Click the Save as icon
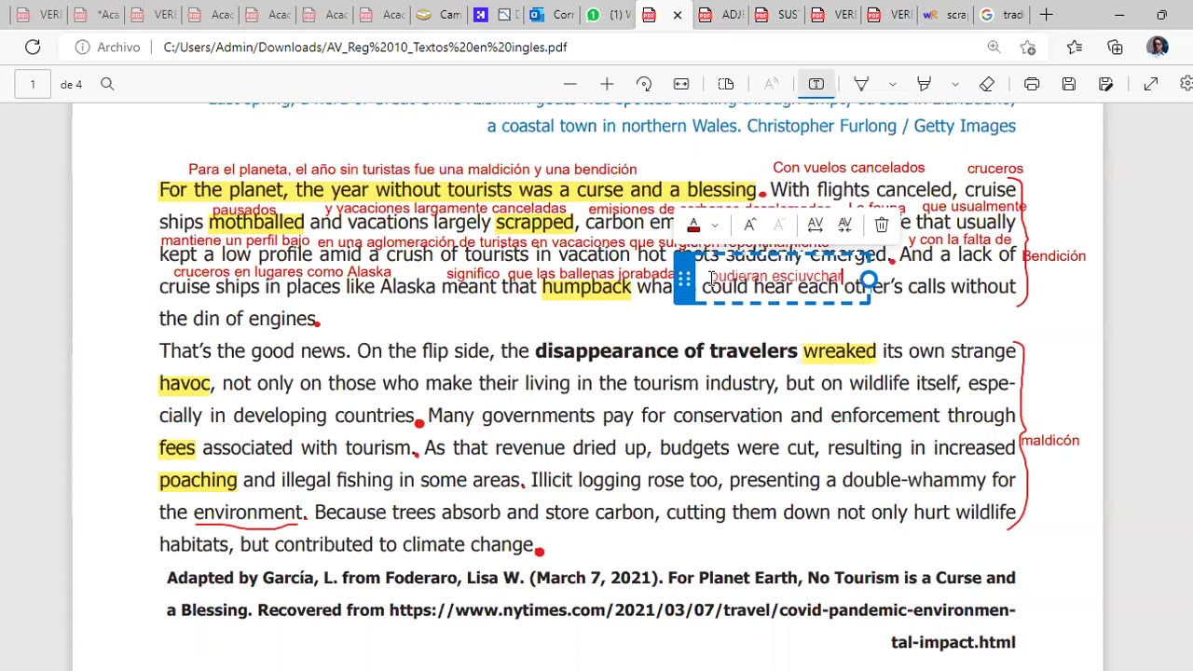Screen dimensions: 1193x671 pyautogui.click(x=1106, y=84)
